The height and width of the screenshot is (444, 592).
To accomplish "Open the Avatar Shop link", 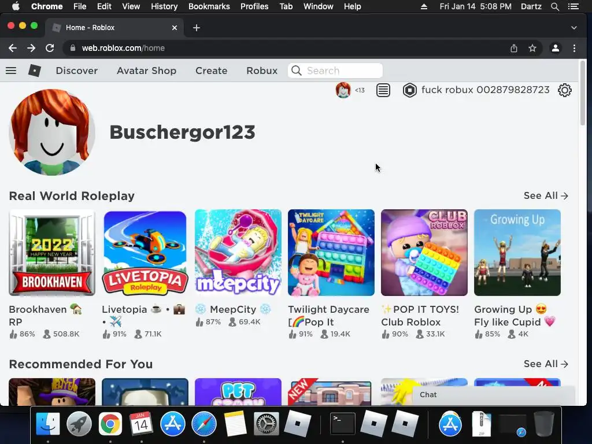I will click(146, 71).
